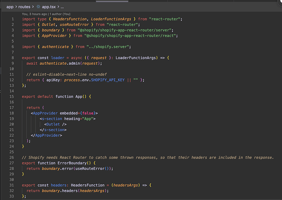Click 'useRouteError()' call on line 28
The height and width of the screenshot is (200, 282).
tap(92, 169)
